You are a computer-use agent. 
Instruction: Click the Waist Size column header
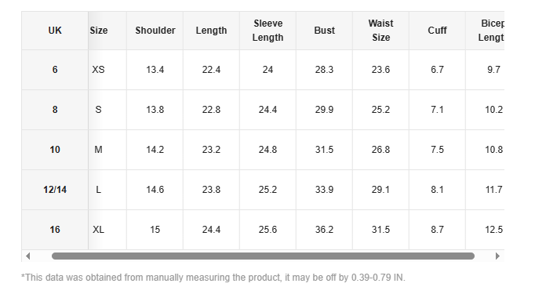(380, 31)
